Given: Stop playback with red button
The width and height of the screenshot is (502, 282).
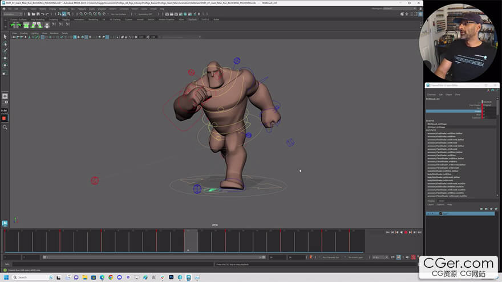Looking at the screenshot, I should [406, 232].
